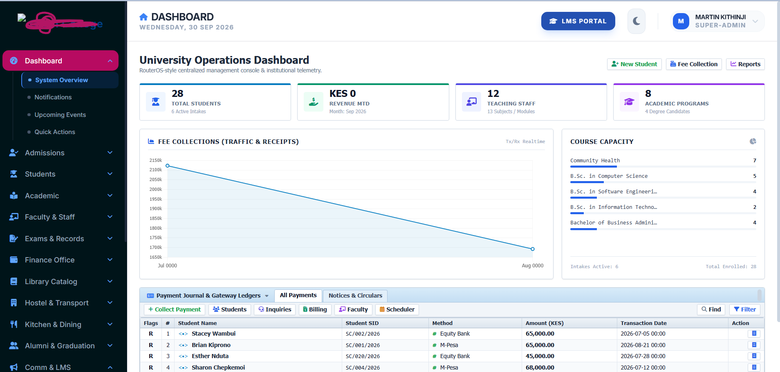Viewport: 780px width, 372px height.
Task: Click the Kitchen & Dining utensils icon
Action: [x=14, y=324]
